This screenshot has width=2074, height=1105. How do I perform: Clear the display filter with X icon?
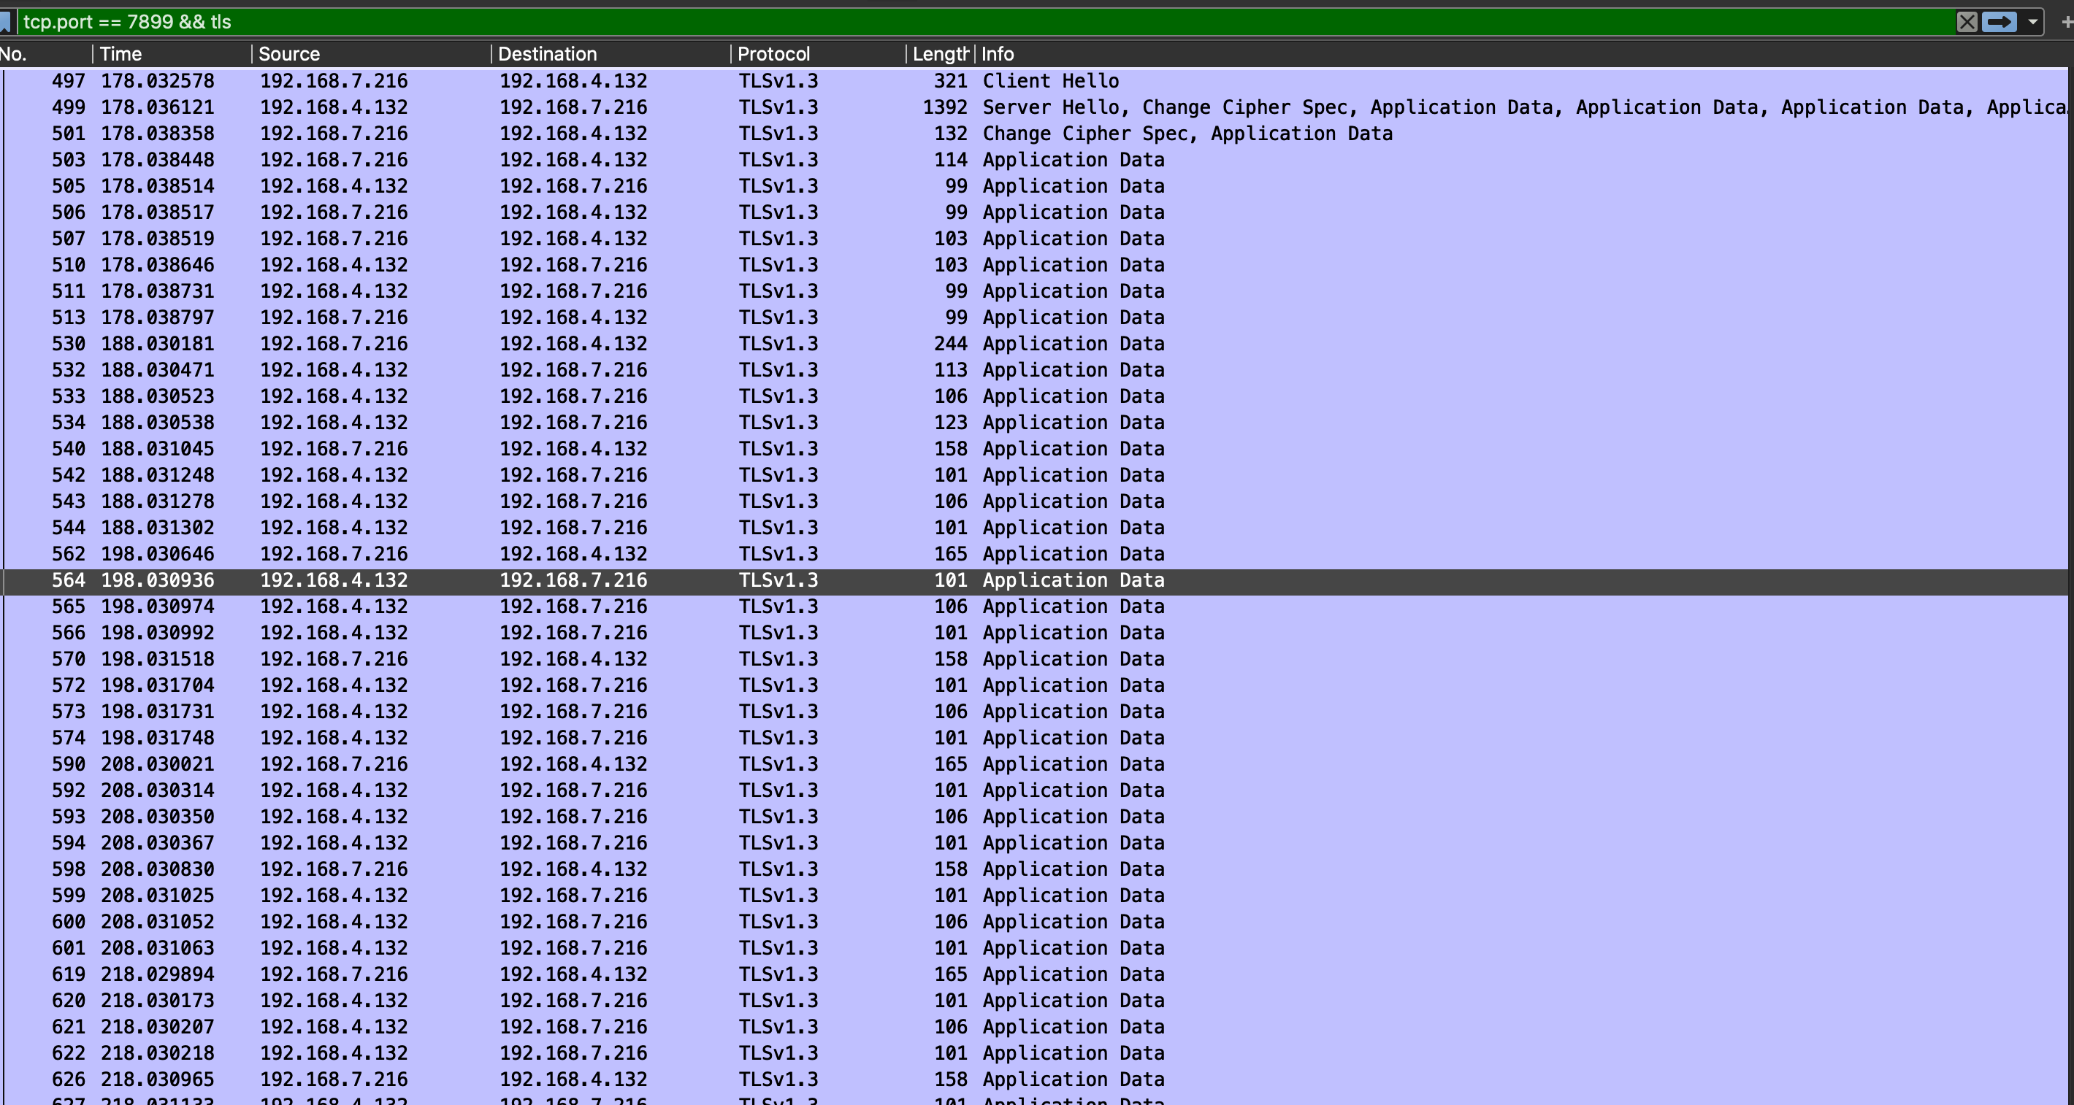pyautogui.click(x=1967, y=22)
